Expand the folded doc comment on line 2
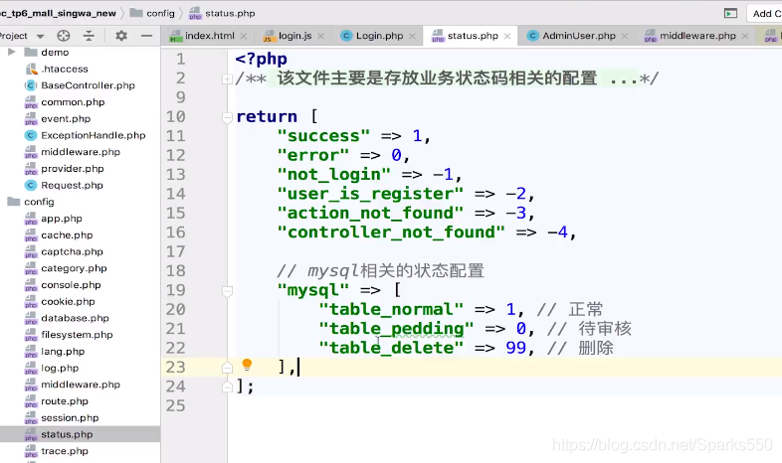This screenshot has height=463, width=782. 227,78
